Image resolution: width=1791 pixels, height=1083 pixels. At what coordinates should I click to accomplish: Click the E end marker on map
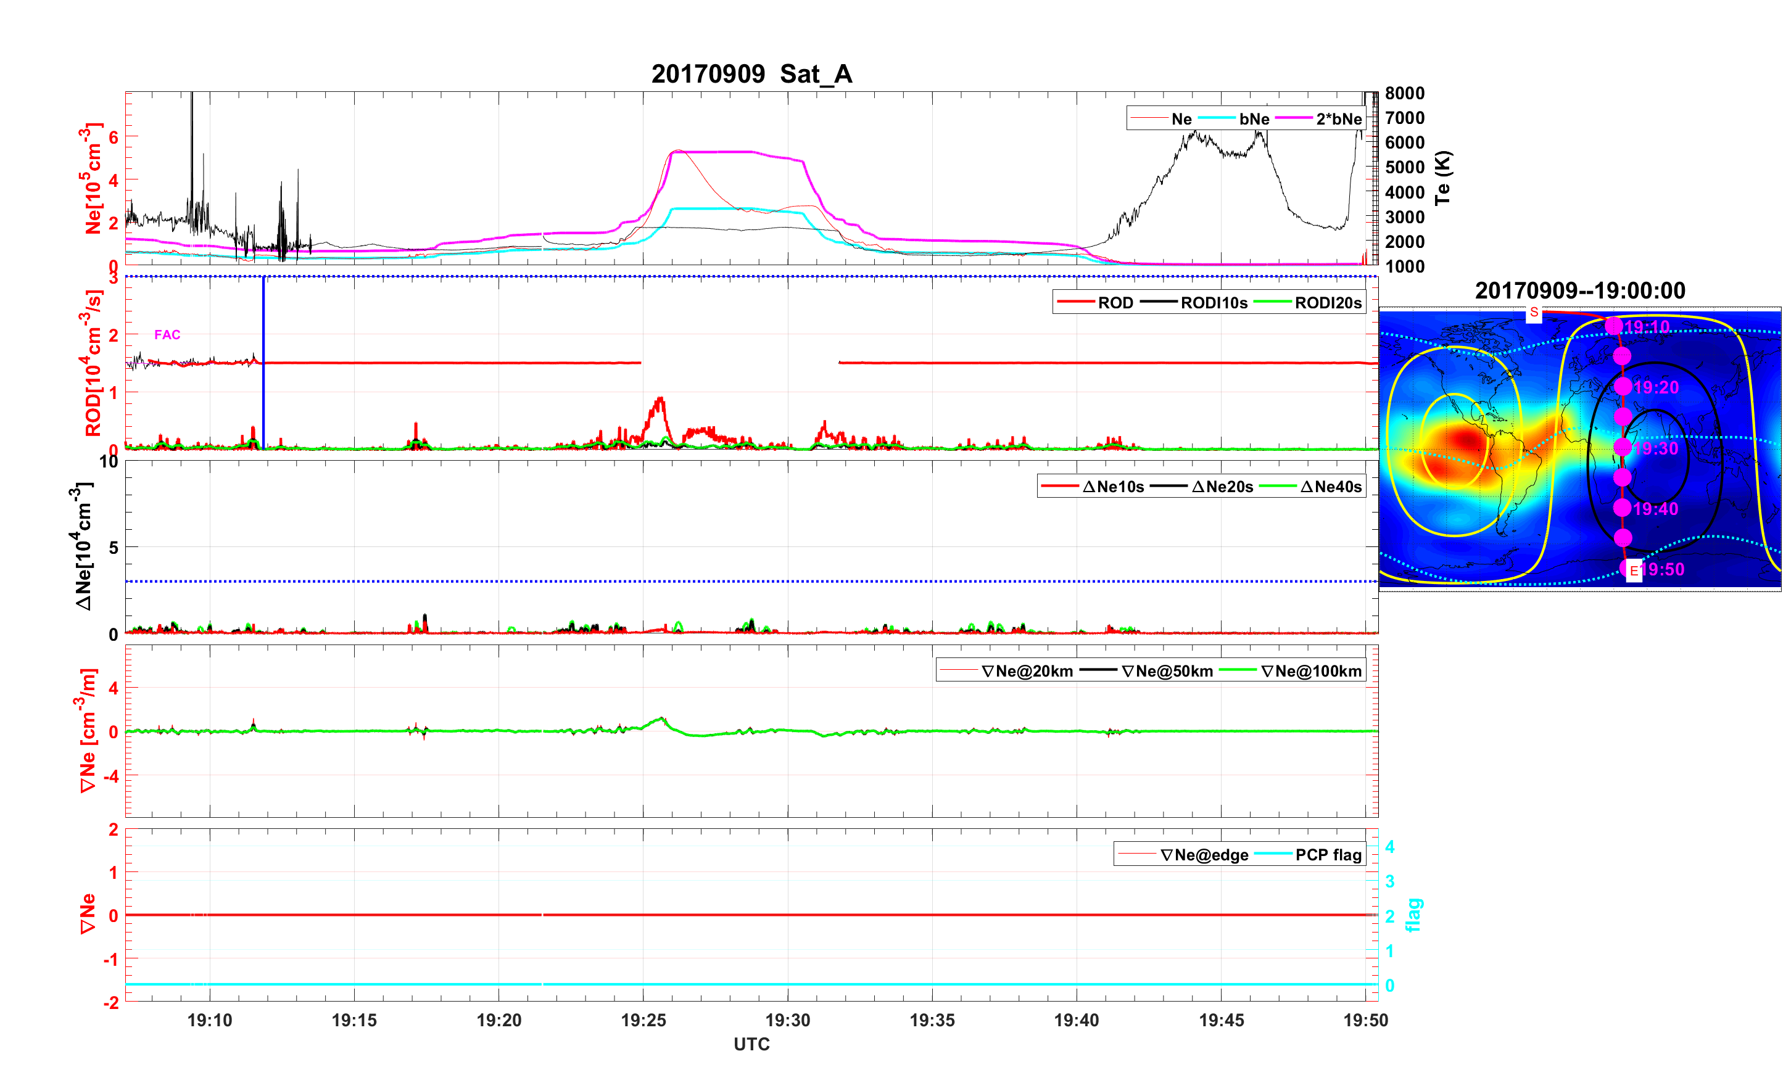click(1634, 570)
